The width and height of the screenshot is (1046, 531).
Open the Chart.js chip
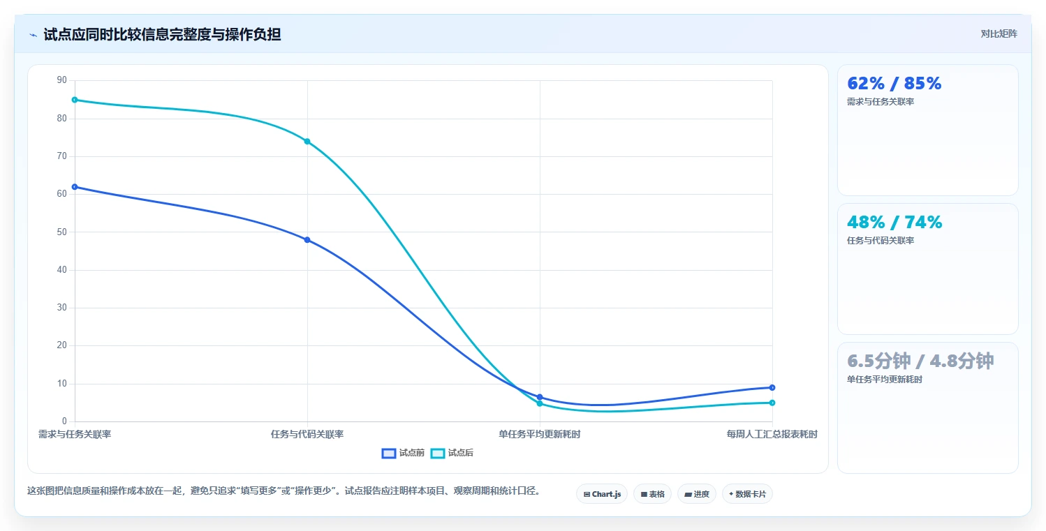pyautogui.click(x=601, y=494)
